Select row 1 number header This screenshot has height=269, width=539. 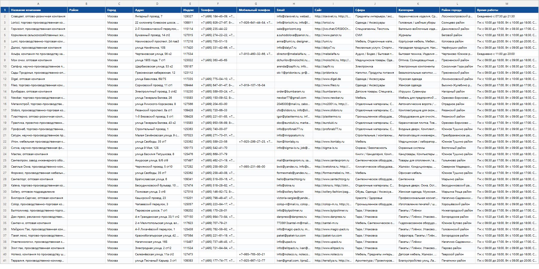pos(5,10)
